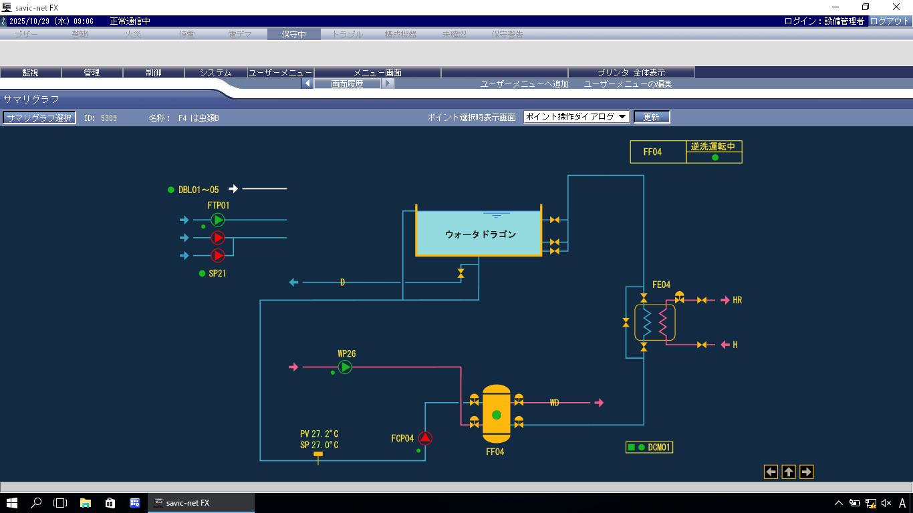Image resolution: width=913 pixels, height=513 pixels.
Task: Click the red FCP04 pump icon
Action: coord(425,438)
